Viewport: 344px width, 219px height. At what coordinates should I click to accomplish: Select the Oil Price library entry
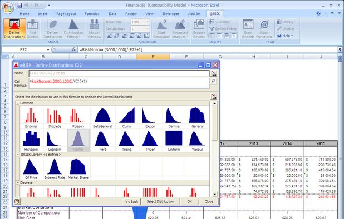click(31, 169)
